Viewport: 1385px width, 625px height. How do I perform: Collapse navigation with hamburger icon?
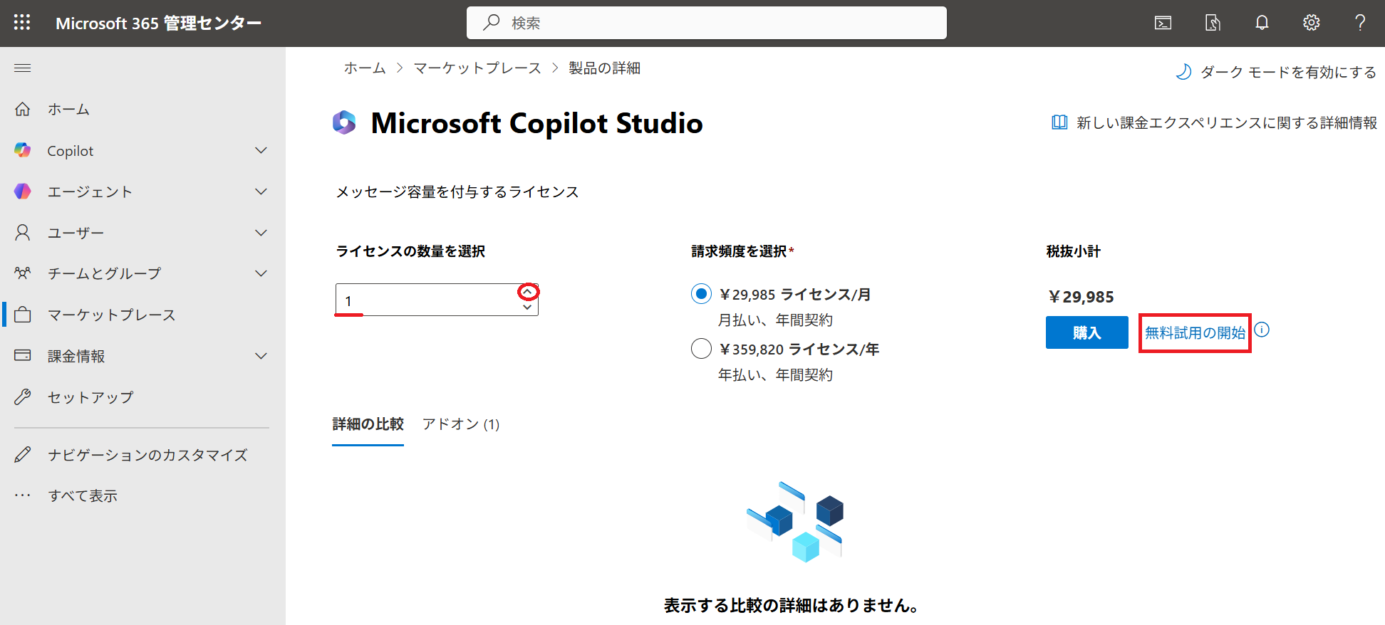23,68
